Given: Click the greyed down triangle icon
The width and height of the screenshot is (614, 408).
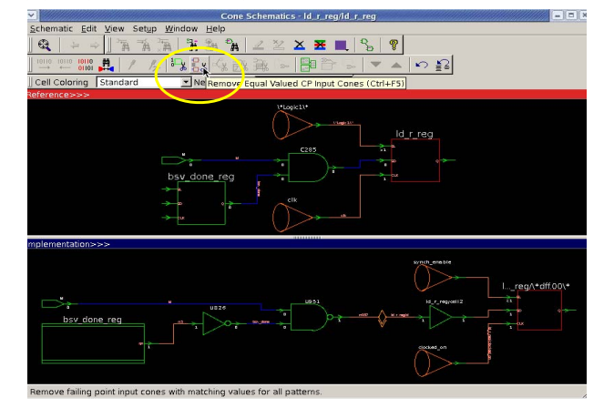Looking at the screenshot, I should [375, 65].
